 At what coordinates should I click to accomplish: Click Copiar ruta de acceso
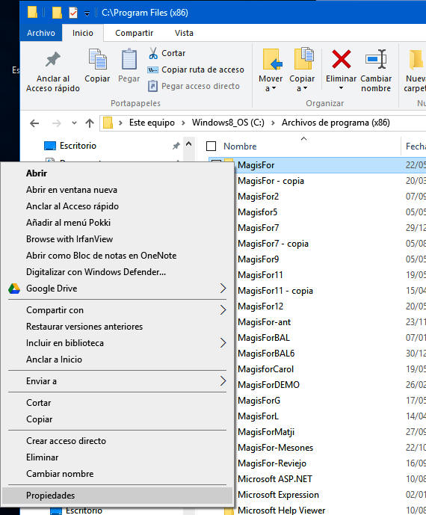click(x=196, y=70)
